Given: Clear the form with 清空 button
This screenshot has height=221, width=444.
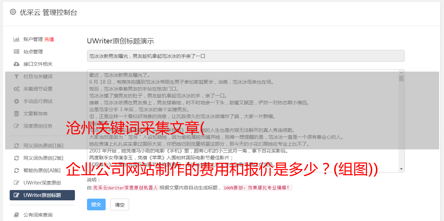Looking at the screenshot, I should coord(120,204).
